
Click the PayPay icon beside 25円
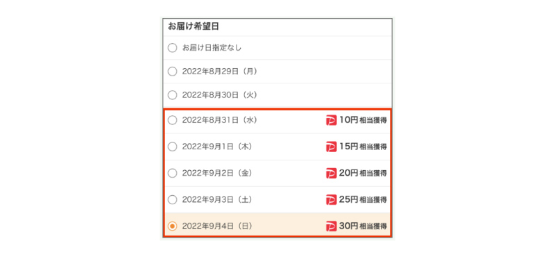331,199
